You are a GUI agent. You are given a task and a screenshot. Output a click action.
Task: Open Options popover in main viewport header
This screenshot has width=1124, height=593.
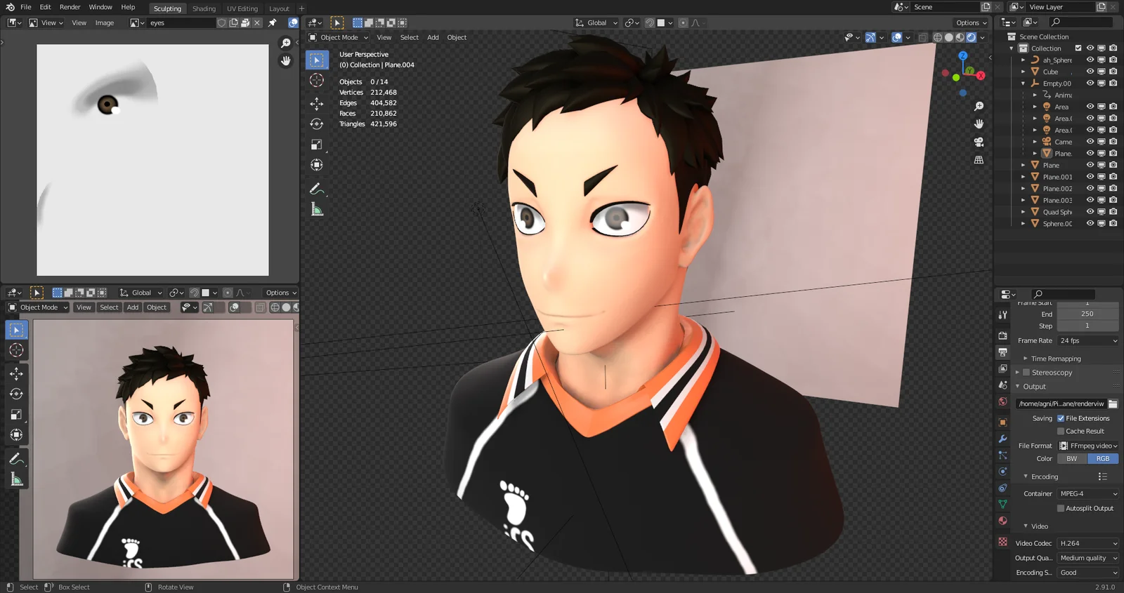point(971,22)
